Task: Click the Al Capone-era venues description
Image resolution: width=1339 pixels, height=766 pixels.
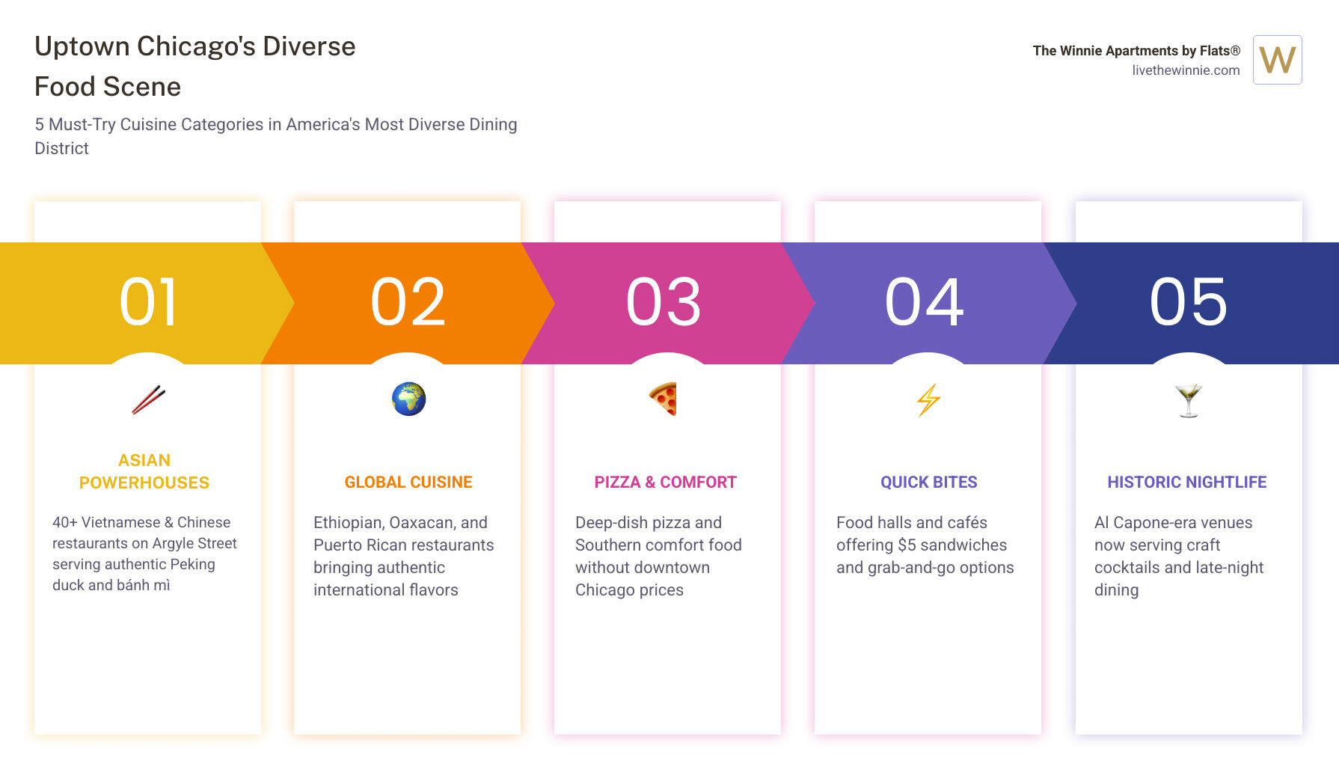Action: coord(1179,556)
